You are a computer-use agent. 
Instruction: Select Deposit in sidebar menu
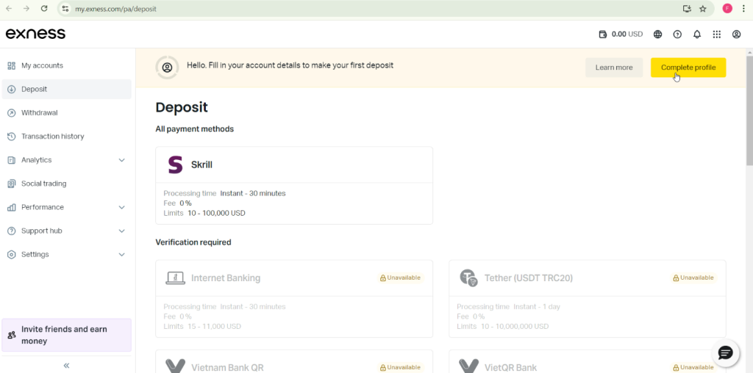click(x=67, y=89)
